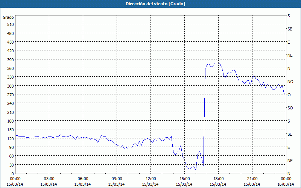Click the 06:00 time axis label
Screen dimensions: 301x188
(x=83, y=179)
